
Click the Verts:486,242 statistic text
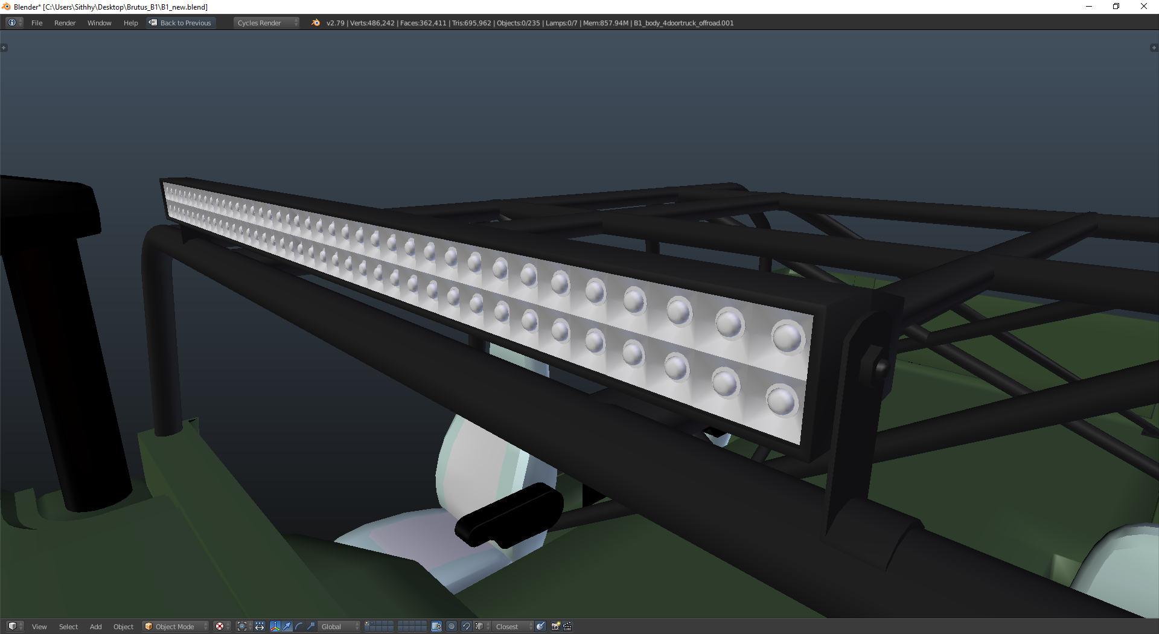pyautogui.click(x=372, y=23)
